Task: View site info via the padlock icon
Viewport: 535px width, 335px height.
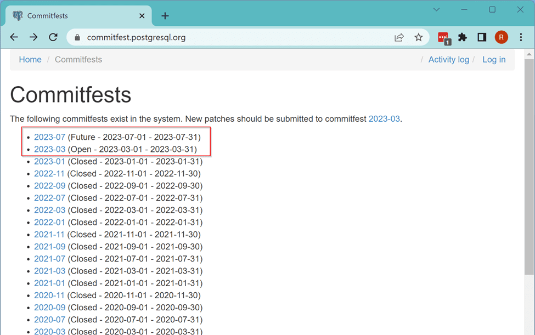Action: point(77,37)
